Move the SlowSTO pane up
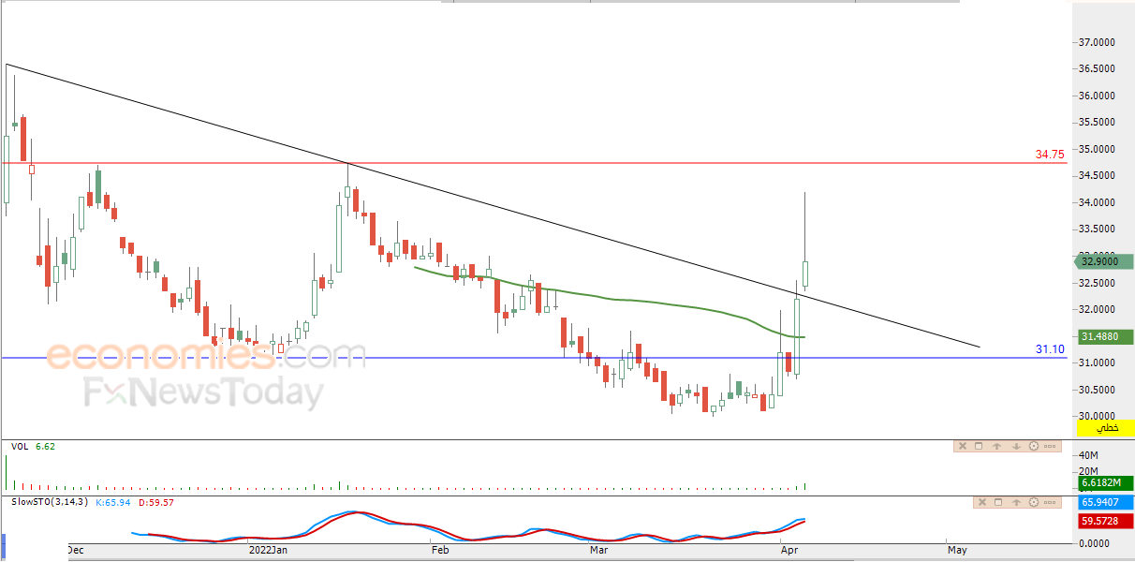The width and height of the screenshot is (1135, 562). (1016, 503)
